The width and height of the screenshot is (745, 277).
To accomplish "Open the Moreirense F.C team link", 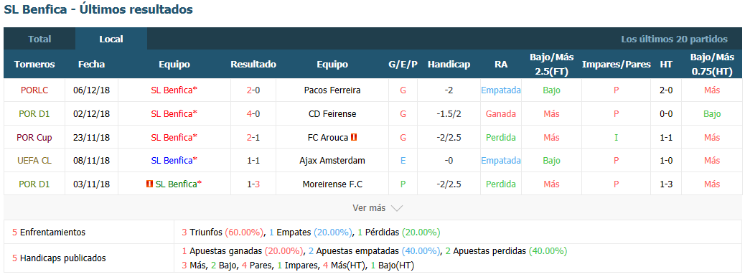I will 332,184.
